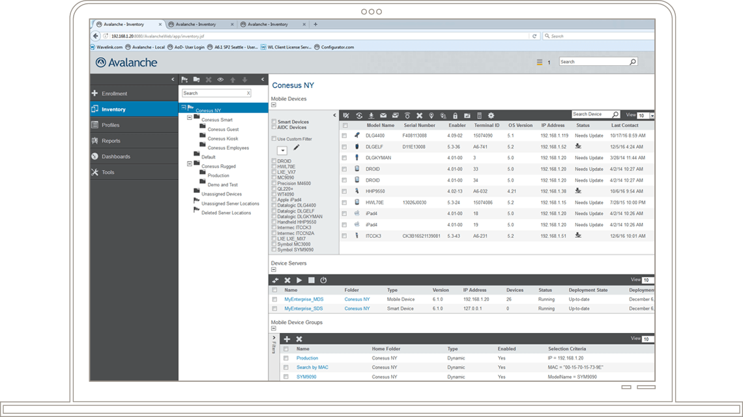This screenshot has height=417, width=743.
Task: Click the send message envelope icon
Action: [383, 115]
